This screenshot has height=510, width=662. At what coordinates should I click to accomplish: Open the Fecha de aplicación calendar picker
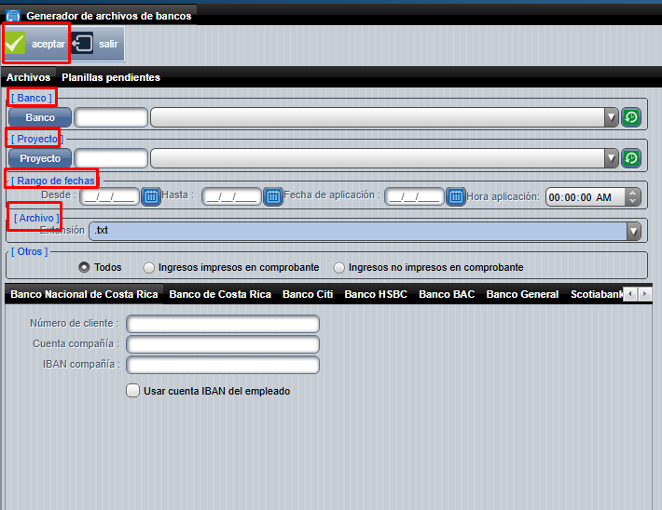point(455,196)
